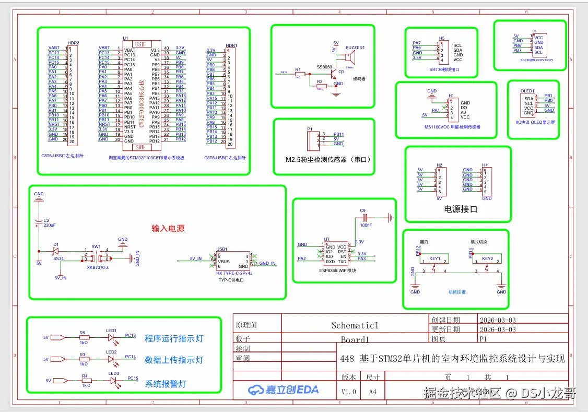Select the U7 ESP8266 module block

[336, 254]
